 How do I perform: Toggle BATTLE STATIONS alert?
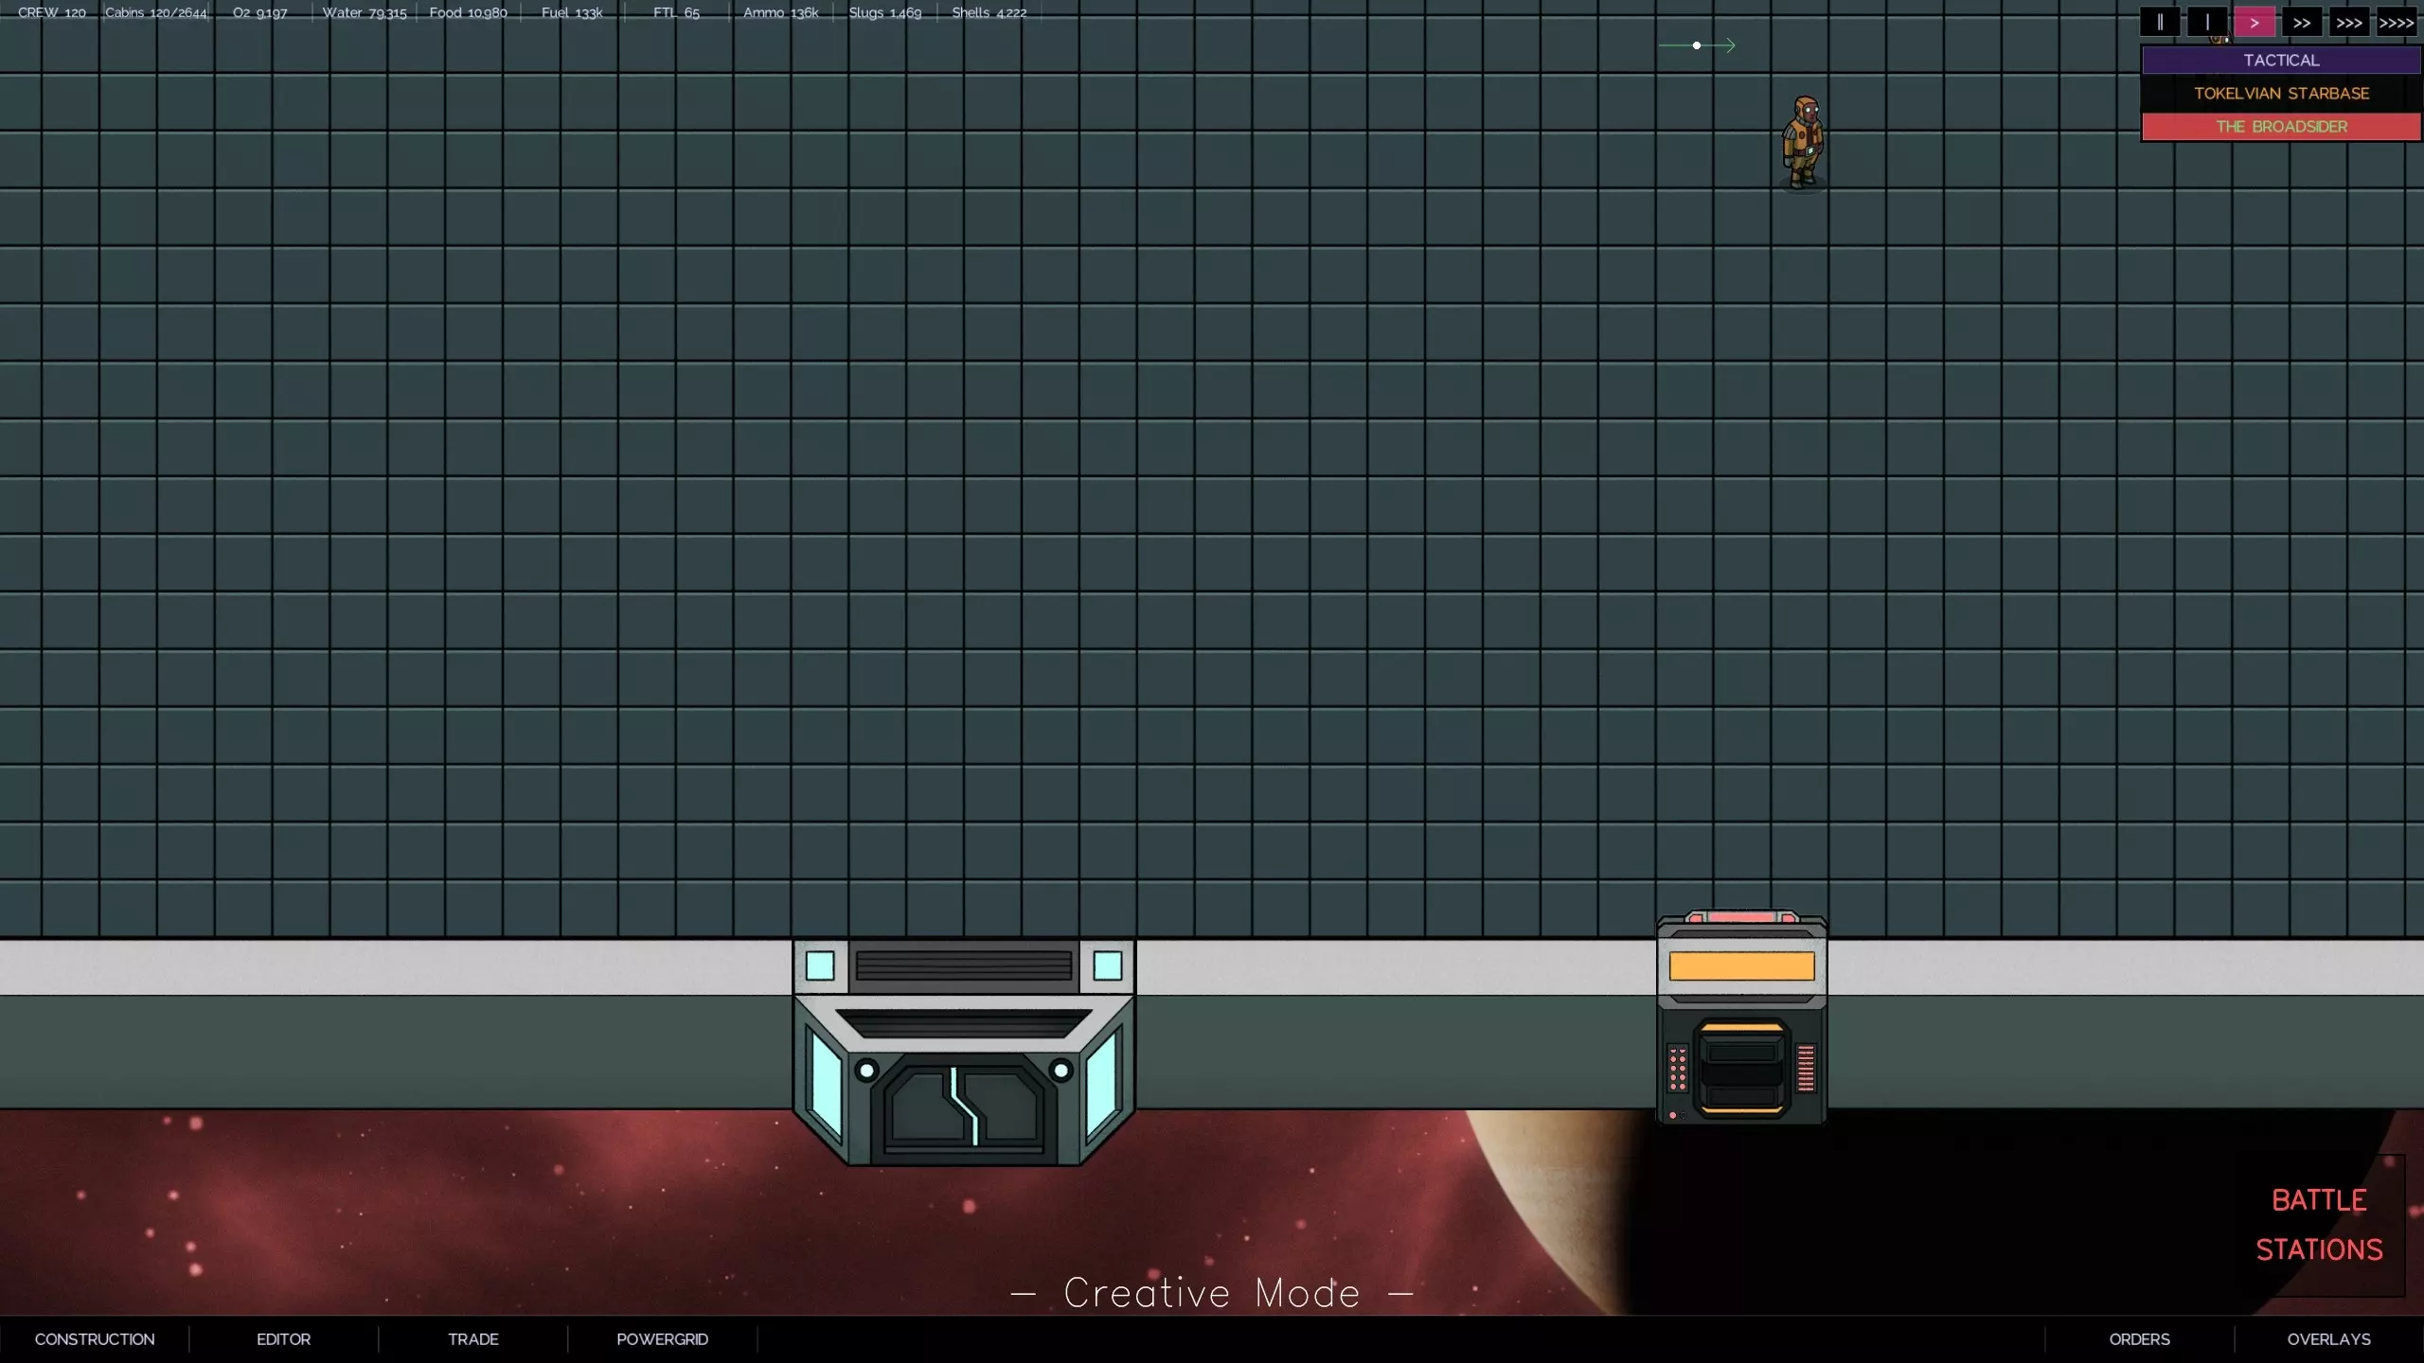click(2319, 1225)
